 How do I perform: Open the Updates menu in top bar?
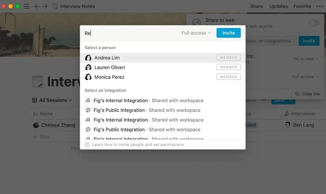(x=278, y=6)
